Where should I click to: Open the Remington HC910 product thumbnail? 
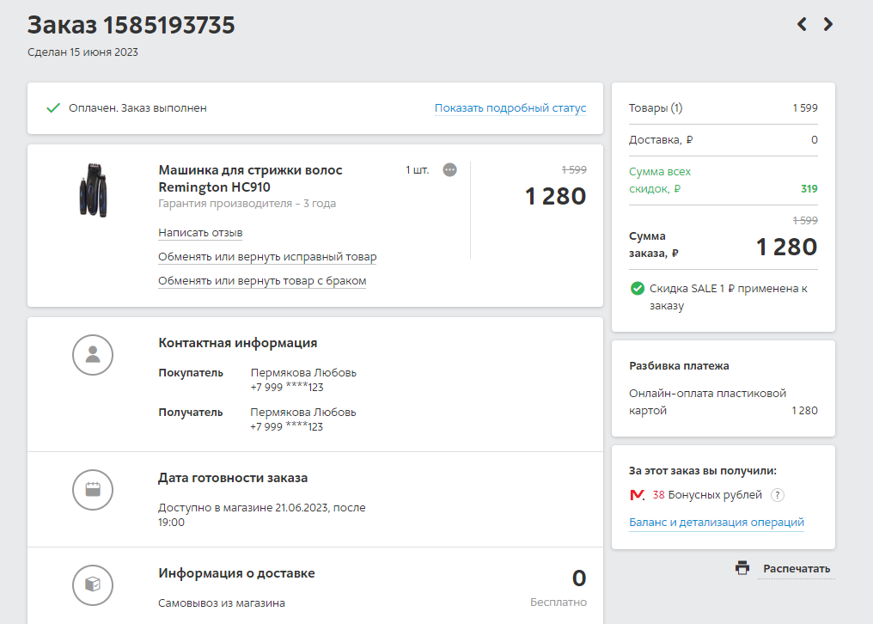point(93,189)
